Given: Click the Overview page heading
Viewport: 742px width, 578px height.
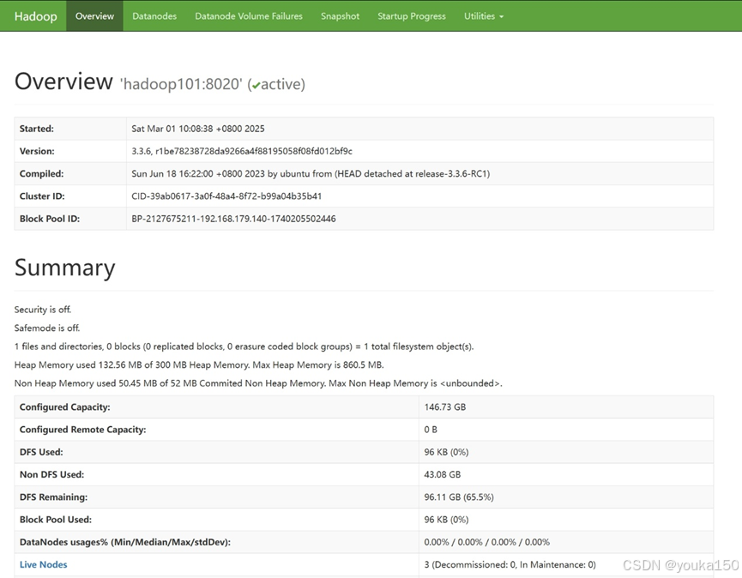Looking at the screenshot, I should (x=63, y=81).
